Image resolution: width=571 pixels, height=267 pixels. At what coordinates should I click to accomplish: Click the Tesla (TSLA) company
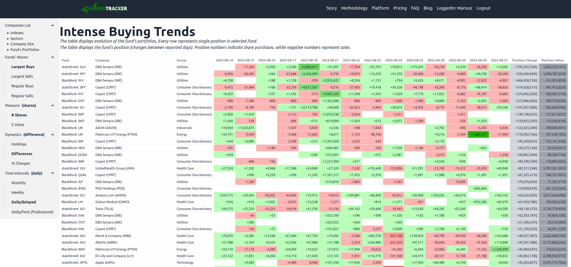[x=104, y=209]
